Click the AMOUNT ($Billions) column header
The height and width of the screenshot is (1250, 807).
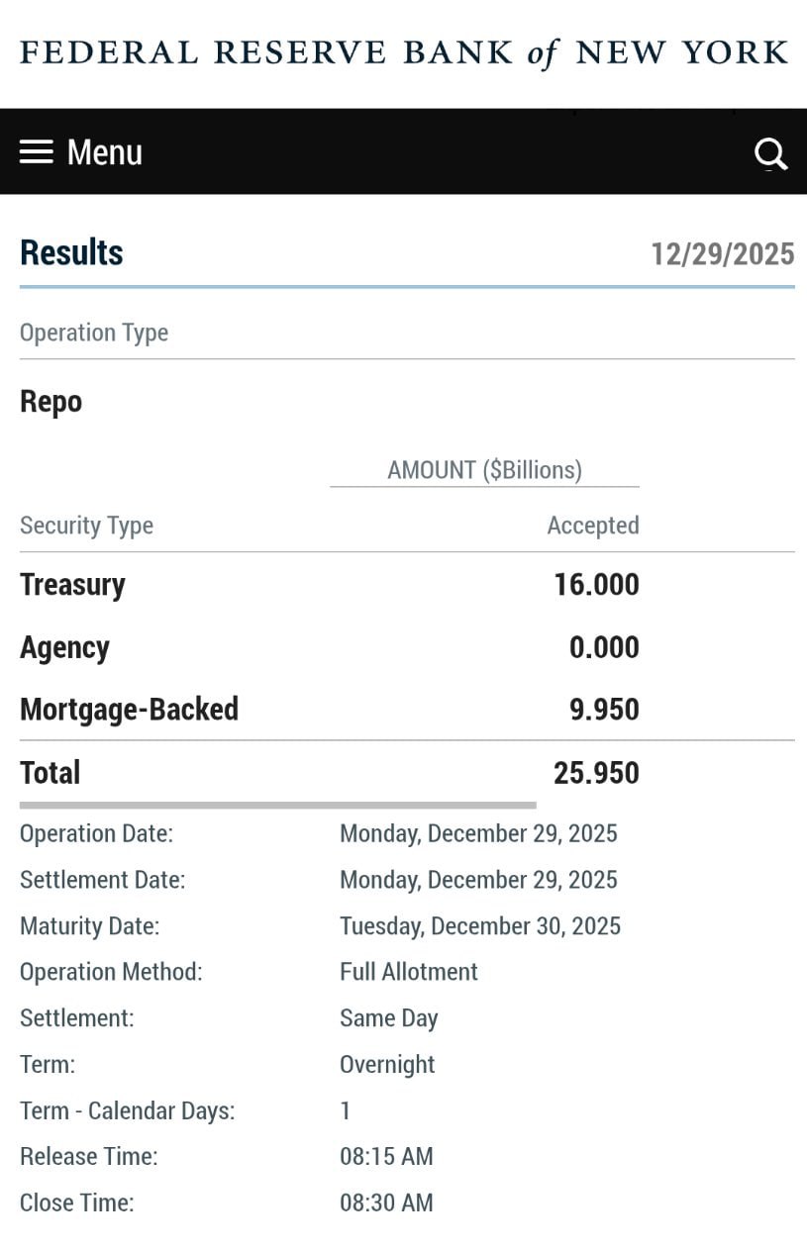point(484,470)
